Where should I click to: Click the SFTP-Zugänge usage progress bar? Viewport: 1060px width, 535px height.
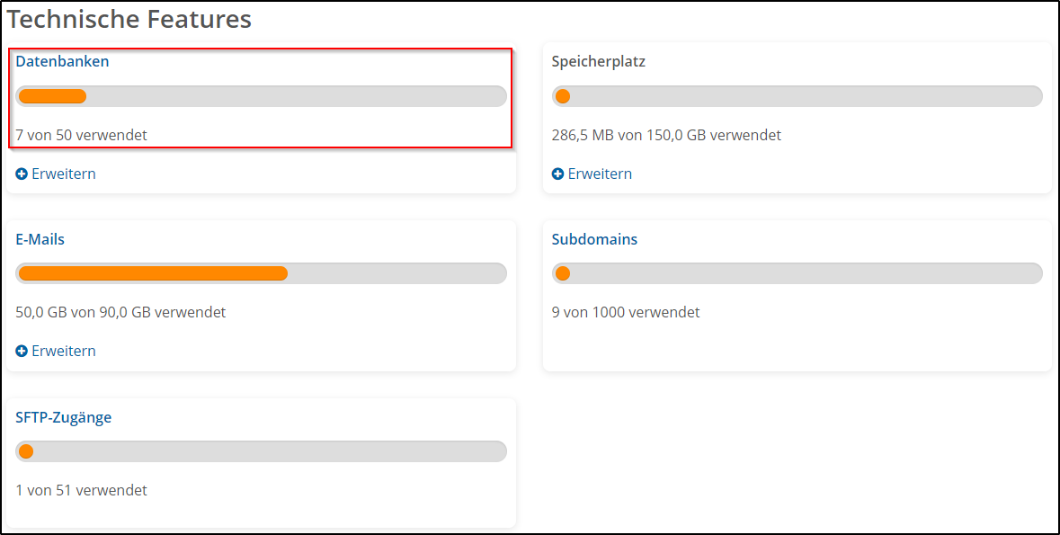click(x=261, y=451)
